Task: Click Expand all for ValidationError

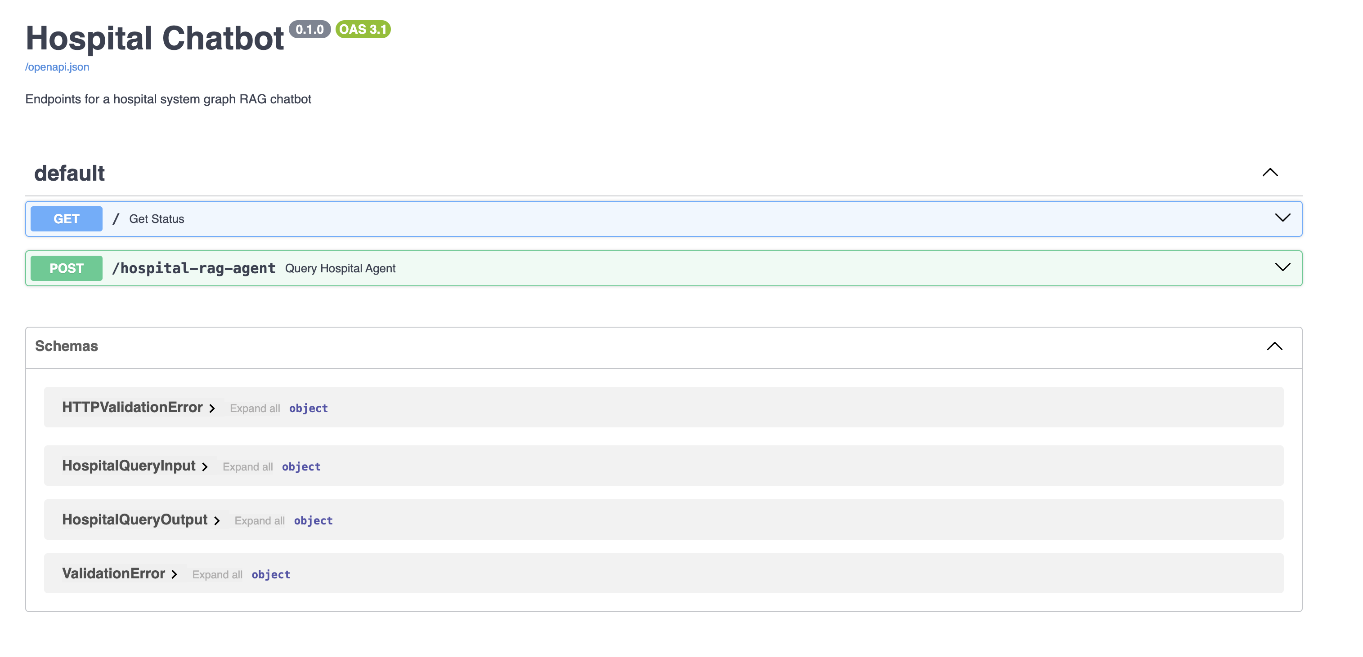Action: coord(217,575)
